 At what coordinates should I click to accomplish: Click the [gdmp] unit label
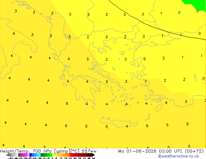pyautogui.click(x=62, y=151)
